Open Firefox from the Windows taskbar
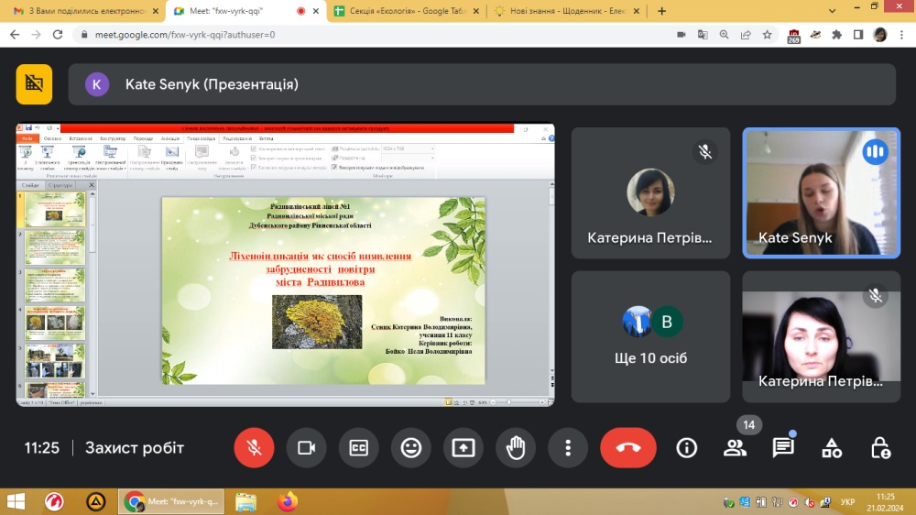 coord(288,502)
